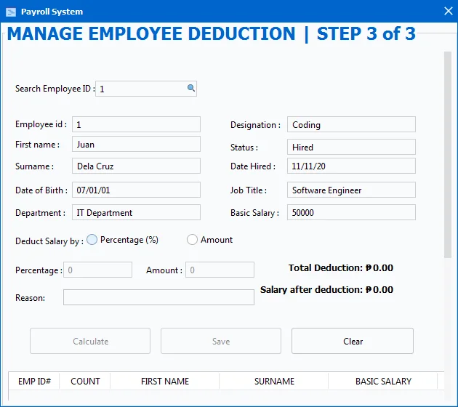
Task: Click the Job Title field
Action: (x=351, y=190)
